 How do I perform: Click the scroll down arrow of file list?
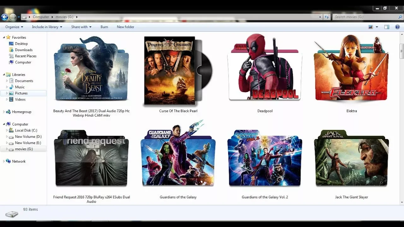coord(402,202)
